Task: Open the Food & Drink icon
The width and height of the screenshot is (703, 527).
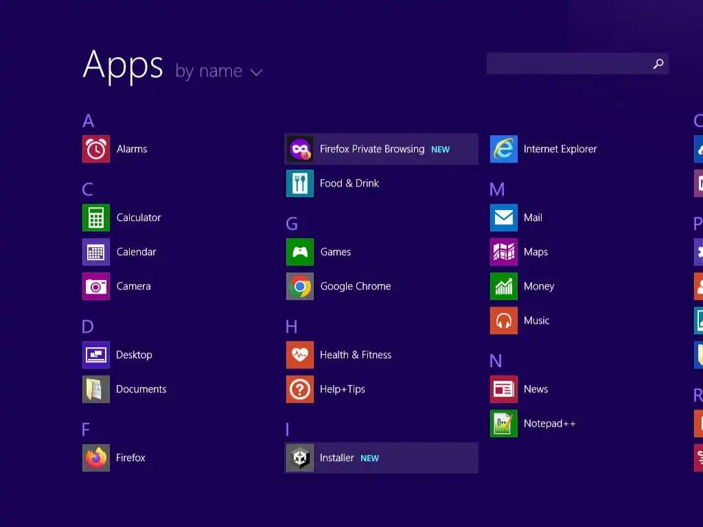Action: point(300,183)
